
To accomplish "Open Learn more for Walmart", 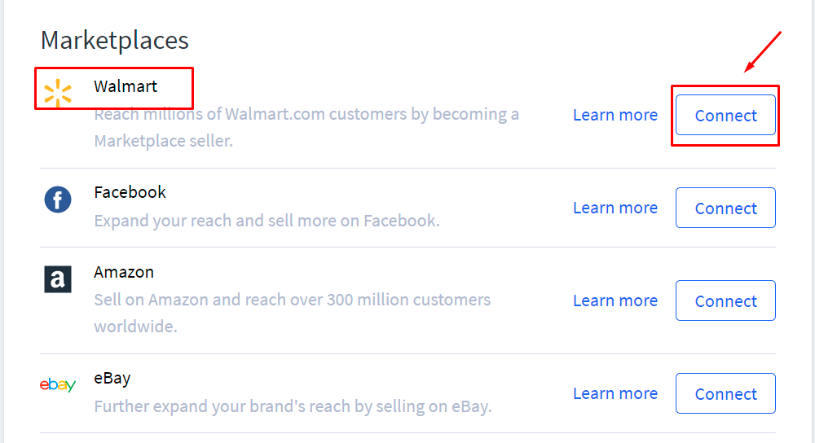I will [615, 115].
